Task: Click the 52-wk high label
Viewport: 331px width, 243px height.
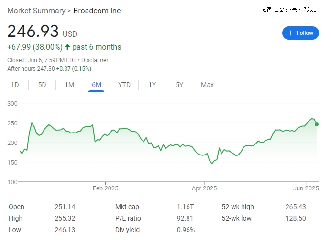Action: [x=238, y=207]
